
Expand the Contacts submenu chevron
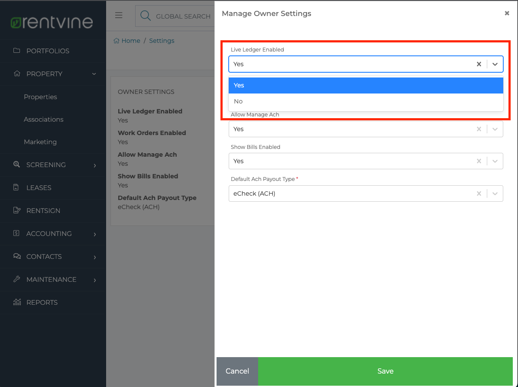(x=95, y=257)
